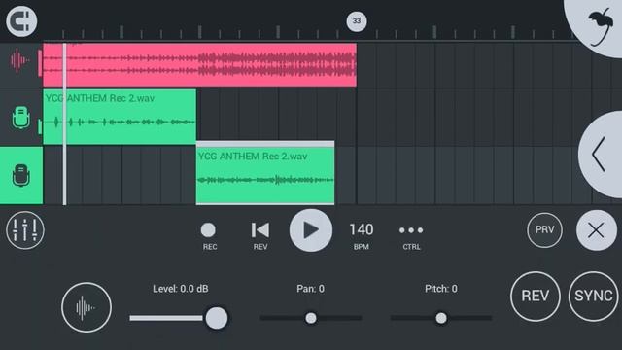Click the Pan: 0 label

pyautogui.click(x=311, y=289)
